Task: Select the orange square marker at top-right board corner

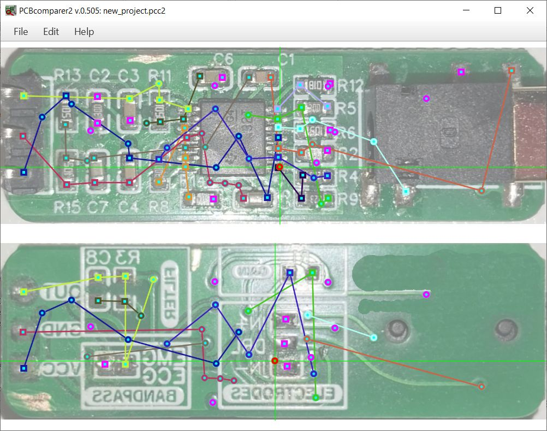Action: [512, 70]
